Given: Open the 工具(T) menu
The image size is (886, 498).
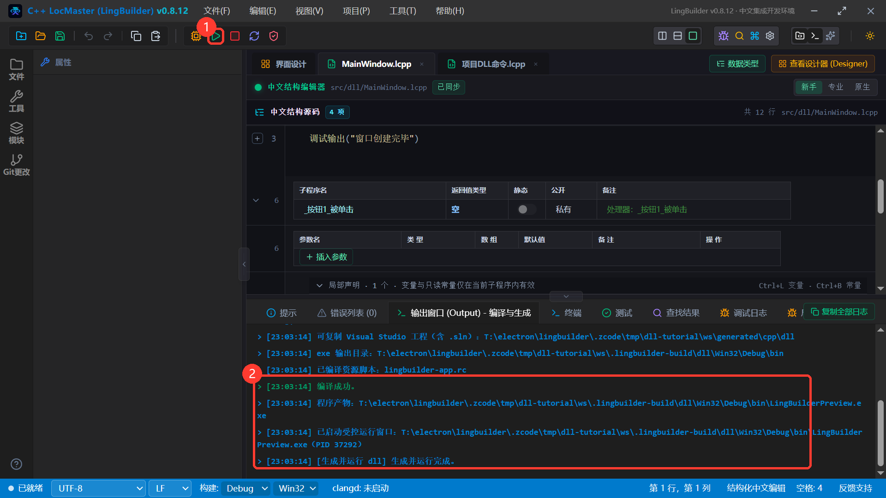Looking at the screenshot, I should point(402,11).
